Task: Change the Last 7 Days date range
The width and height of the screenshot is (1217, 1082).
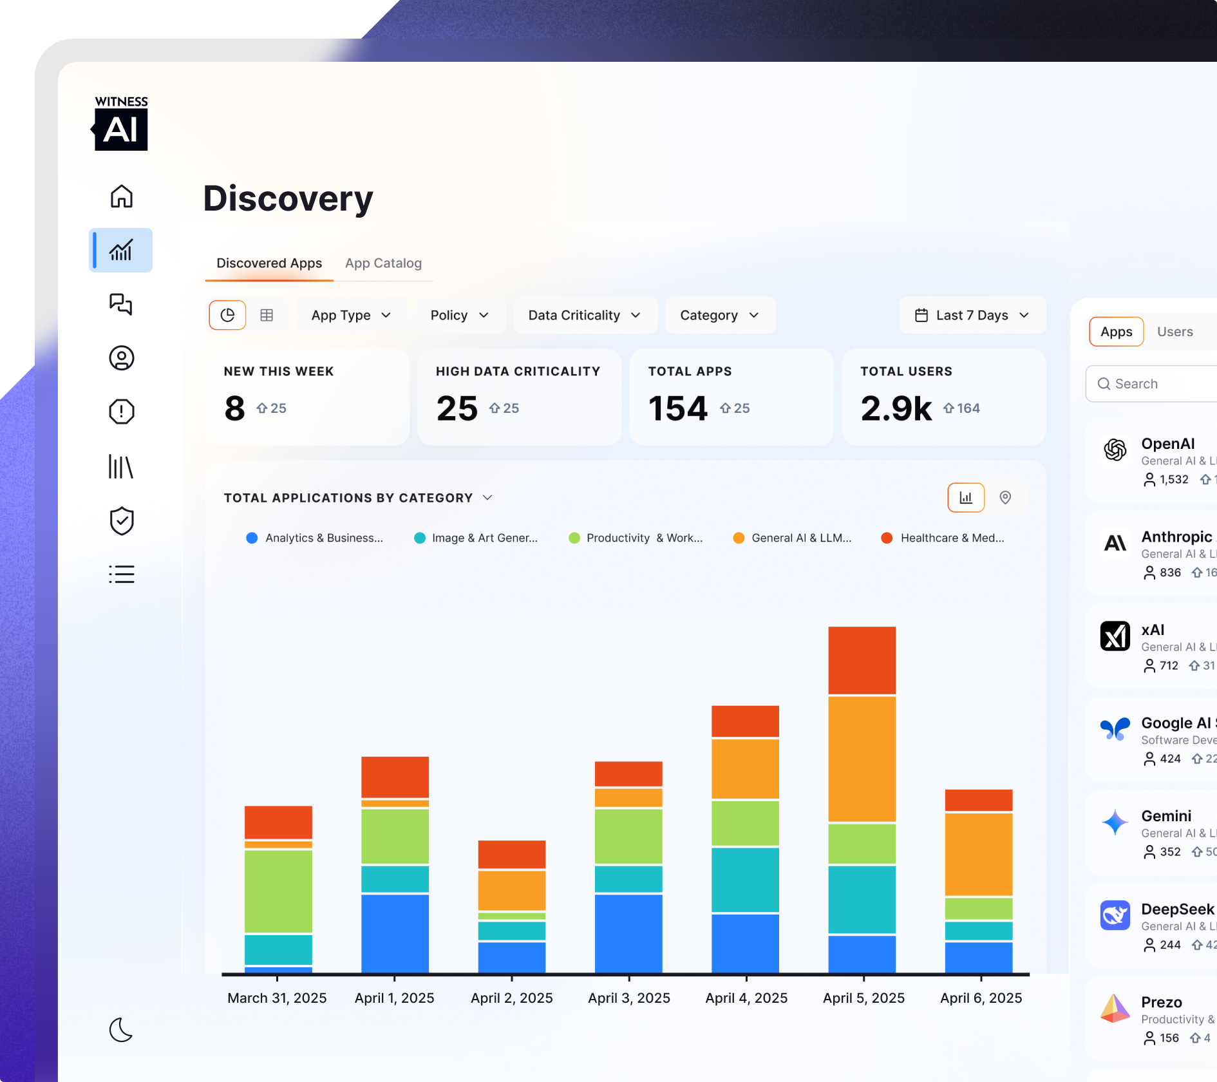Action: coord(972,315)
